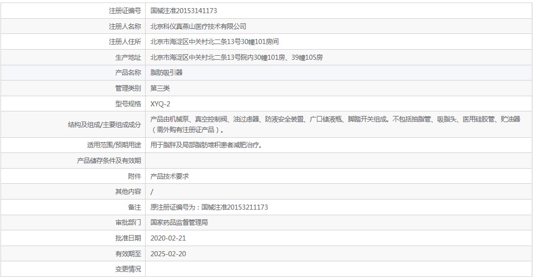Select registration number 国械注准20153141173
The height and width of the screenshot is (277, 534).
point(184,11)
